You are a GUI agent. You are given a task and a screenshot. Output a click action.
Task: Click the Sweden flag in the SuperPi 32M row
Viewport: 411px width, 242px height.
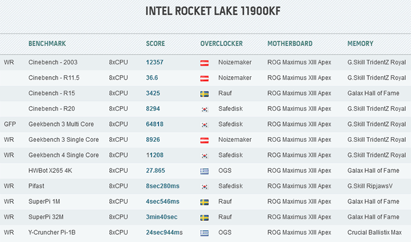pyautogui.click(x=204, y=217)
